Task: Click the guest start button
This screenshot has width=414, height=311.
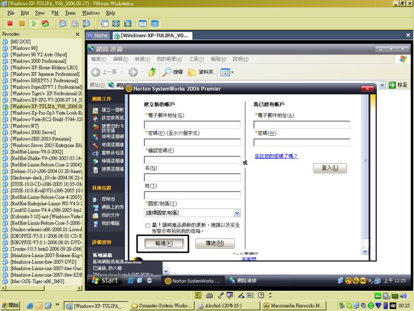Action: coord(105,280)
